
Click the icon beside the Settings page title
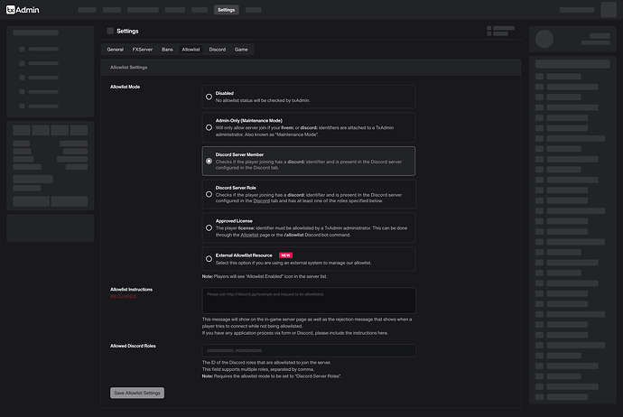point(110,31)
